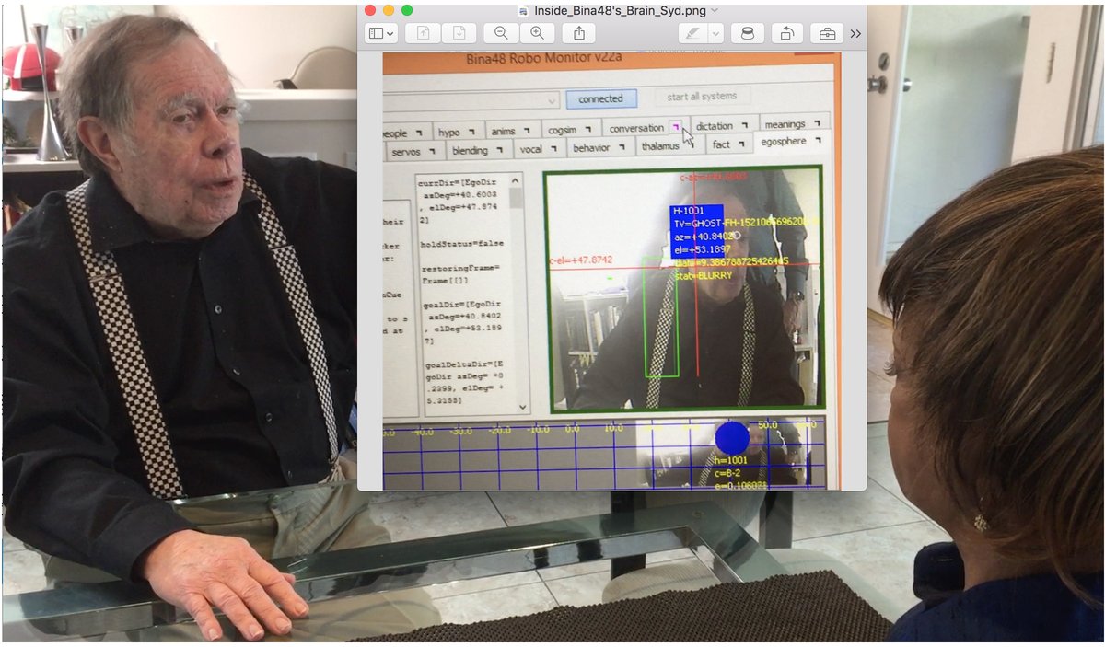Viewport: 1105px width, 647px height.
Task: Click the c-el=+47.8742 red label
Action: [x=581, y=260]
